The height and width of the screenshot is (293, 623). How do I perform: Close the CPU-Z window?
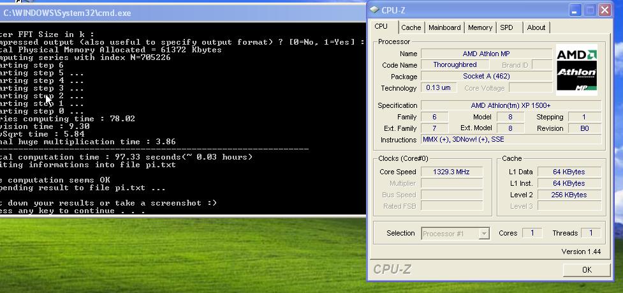[605, 10]
